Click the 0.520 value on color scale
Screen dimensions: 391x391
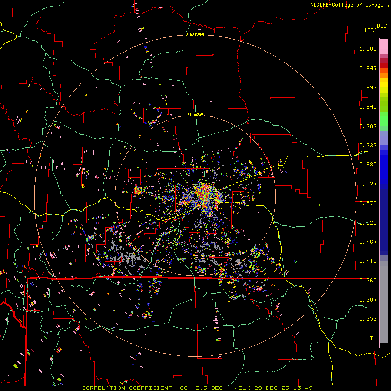[x=368, y=223]
